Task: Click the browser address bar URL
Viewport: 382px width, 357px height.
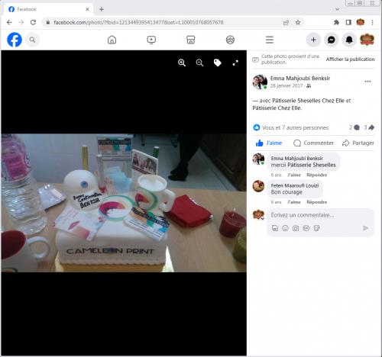Action: (x=138, y=22)
